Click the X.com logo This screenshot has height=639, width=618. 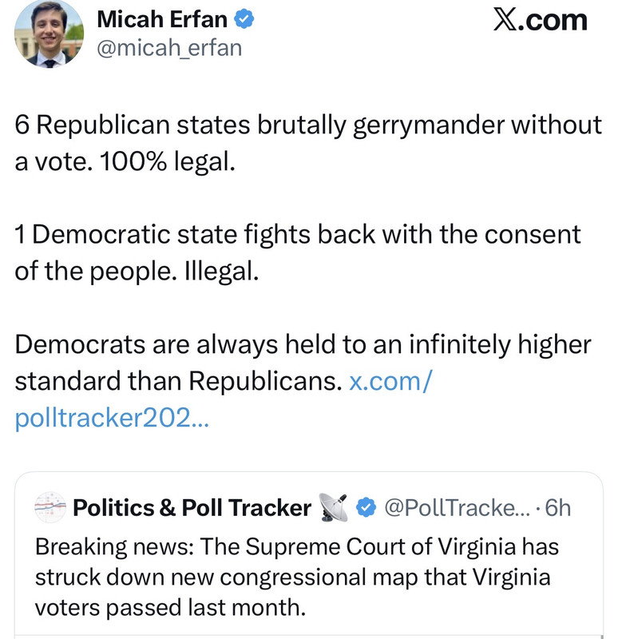[541, 19]
